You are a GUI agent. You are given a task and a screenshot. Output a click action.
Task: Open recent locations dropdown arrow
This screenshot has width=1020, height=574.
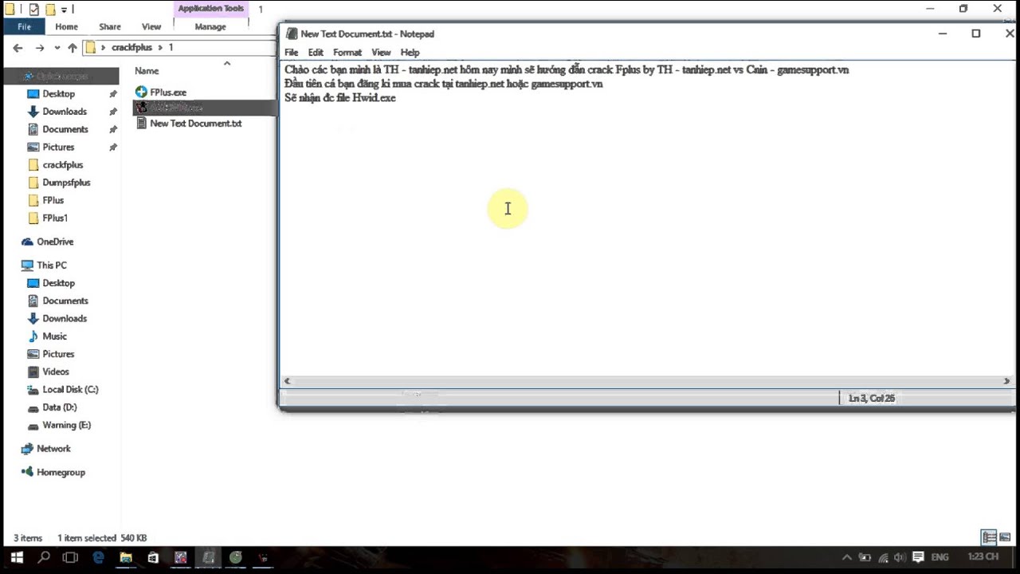[x=57, y=48]
